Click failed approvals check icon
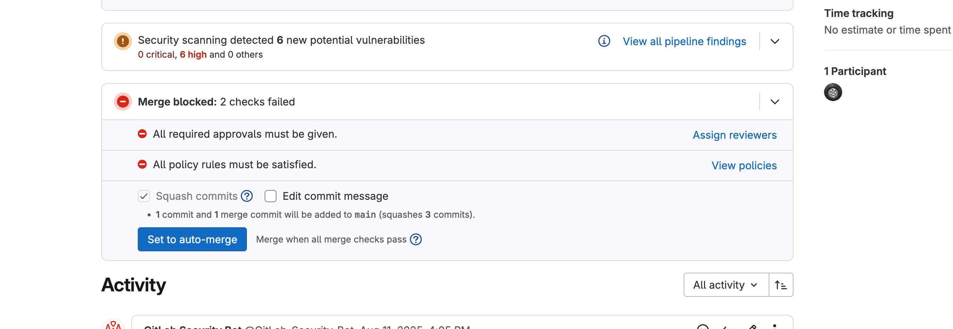The width and height of the screenshot is (953, 329). pyautogui.click(x=142, y=134)
